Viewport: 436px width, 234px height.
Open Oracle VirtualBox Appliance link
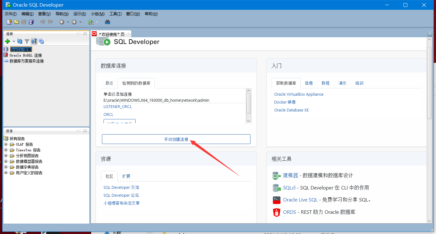299,94
